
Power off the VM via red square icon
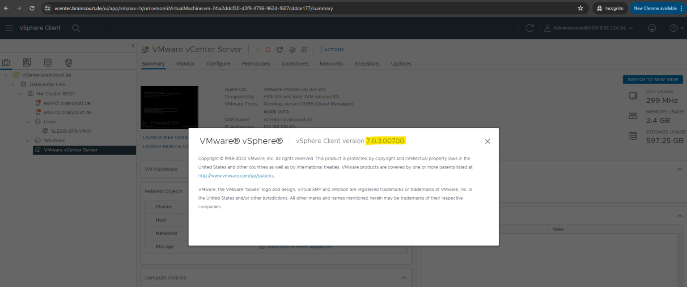(x=268, y=50)
